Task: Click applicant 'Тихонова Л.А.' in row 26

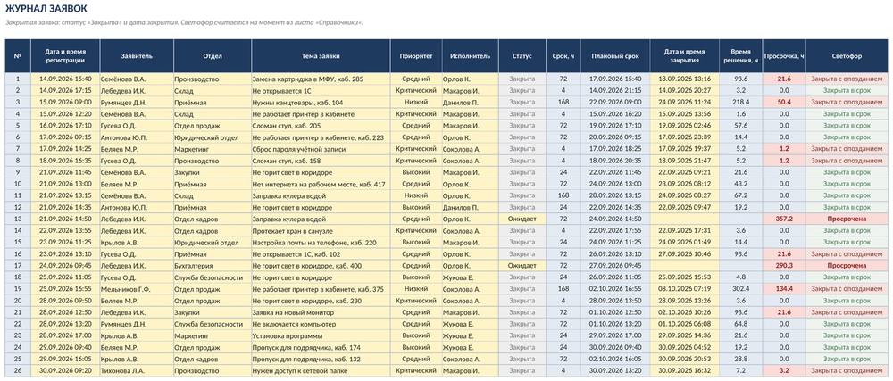Action: pyautogui.click(x=137, y=370)
